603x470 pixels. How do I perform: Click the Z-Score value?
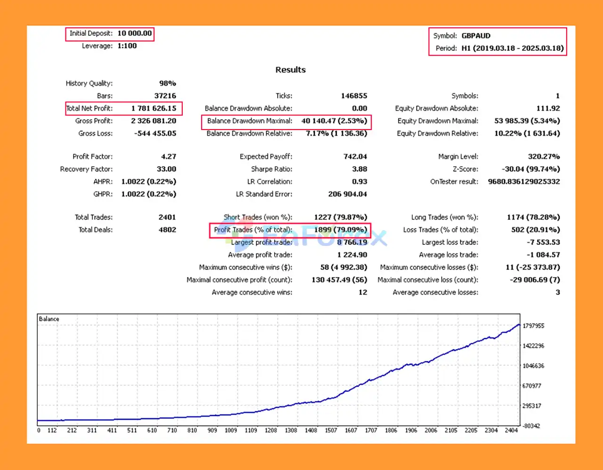point(530,169)
